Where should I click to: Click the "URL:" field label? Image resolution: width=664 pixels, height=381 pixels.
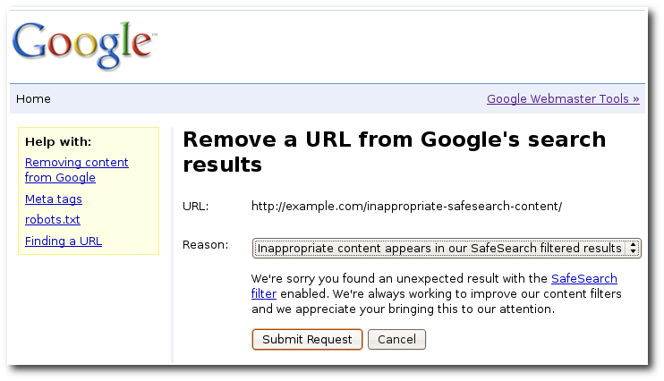(196, 207)
